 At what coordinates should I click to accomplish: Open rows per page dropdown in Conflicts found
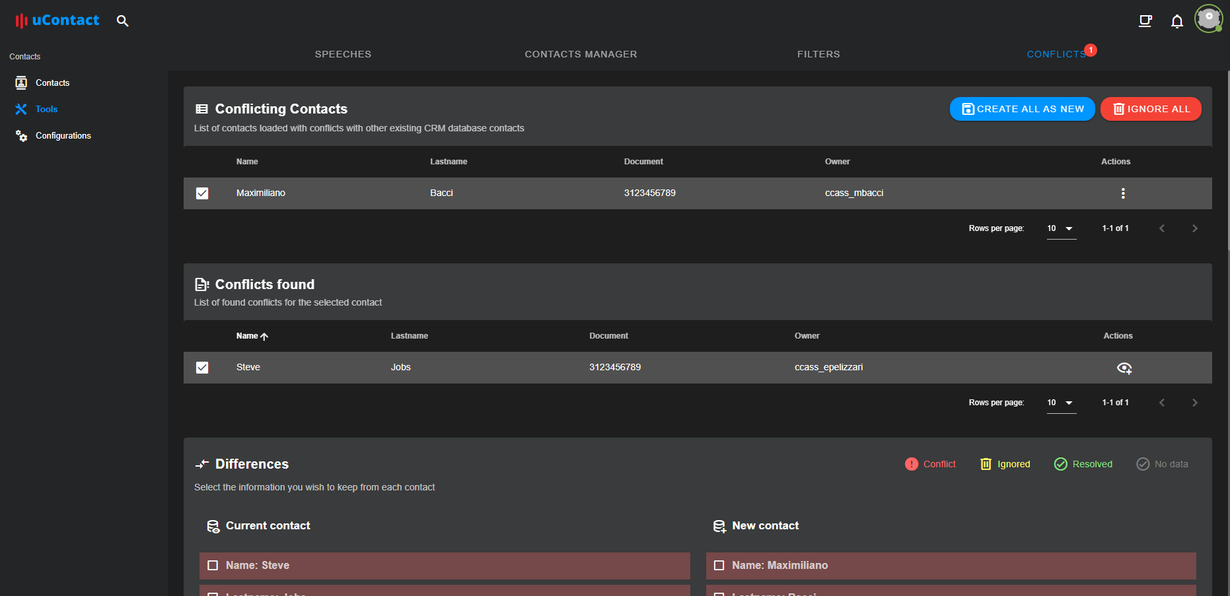1062,403
